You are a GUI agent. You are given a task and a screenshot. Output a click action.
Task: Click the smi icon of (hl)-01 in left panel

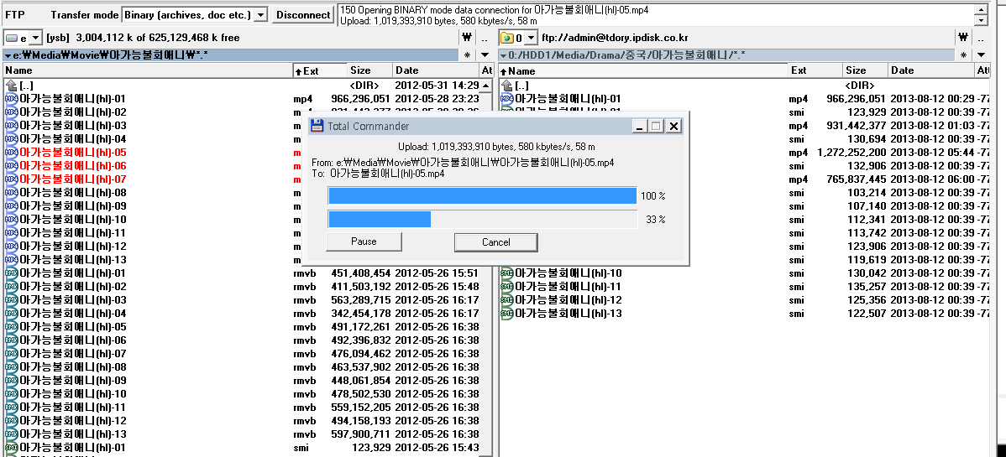tap(12, 448)
